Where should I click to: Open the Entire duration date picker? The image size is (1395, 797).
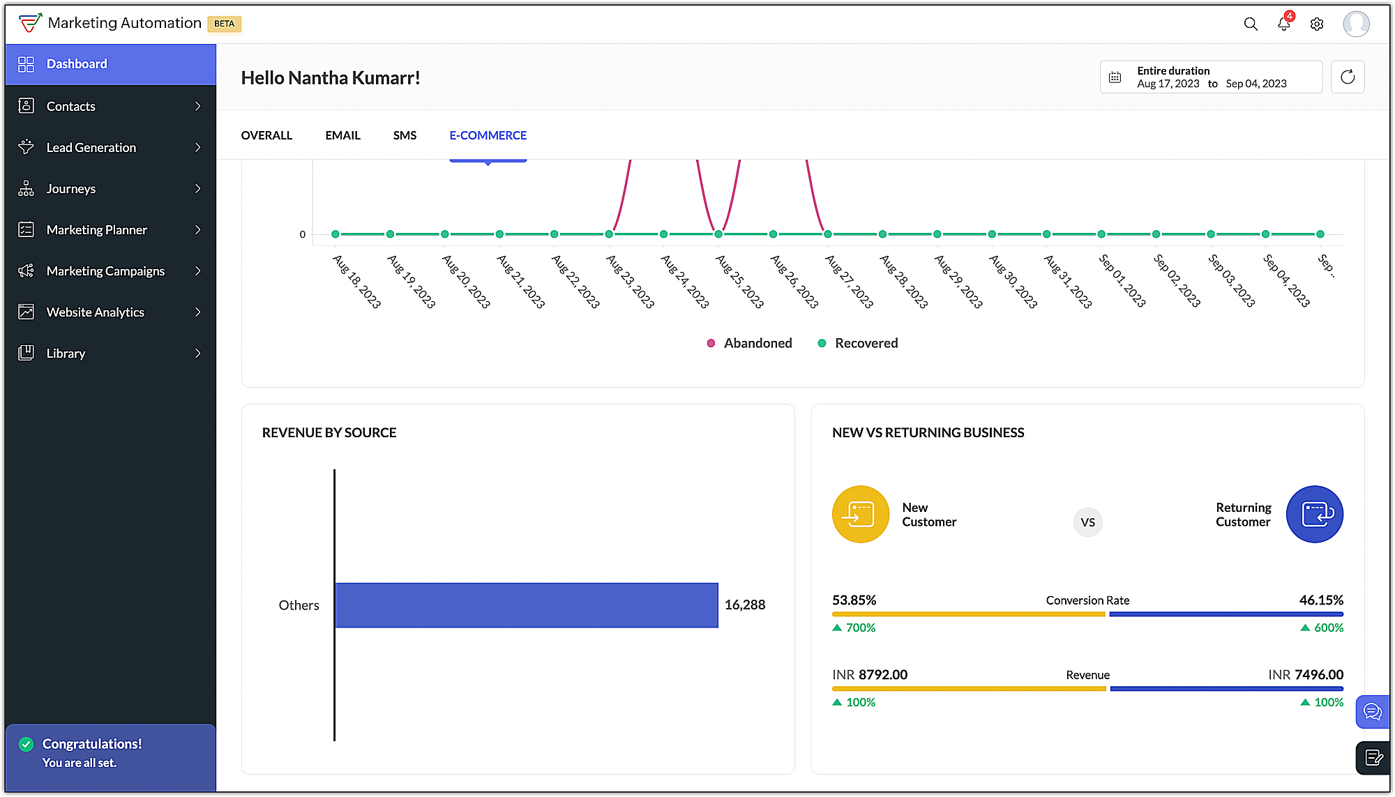pos(1211,77)
